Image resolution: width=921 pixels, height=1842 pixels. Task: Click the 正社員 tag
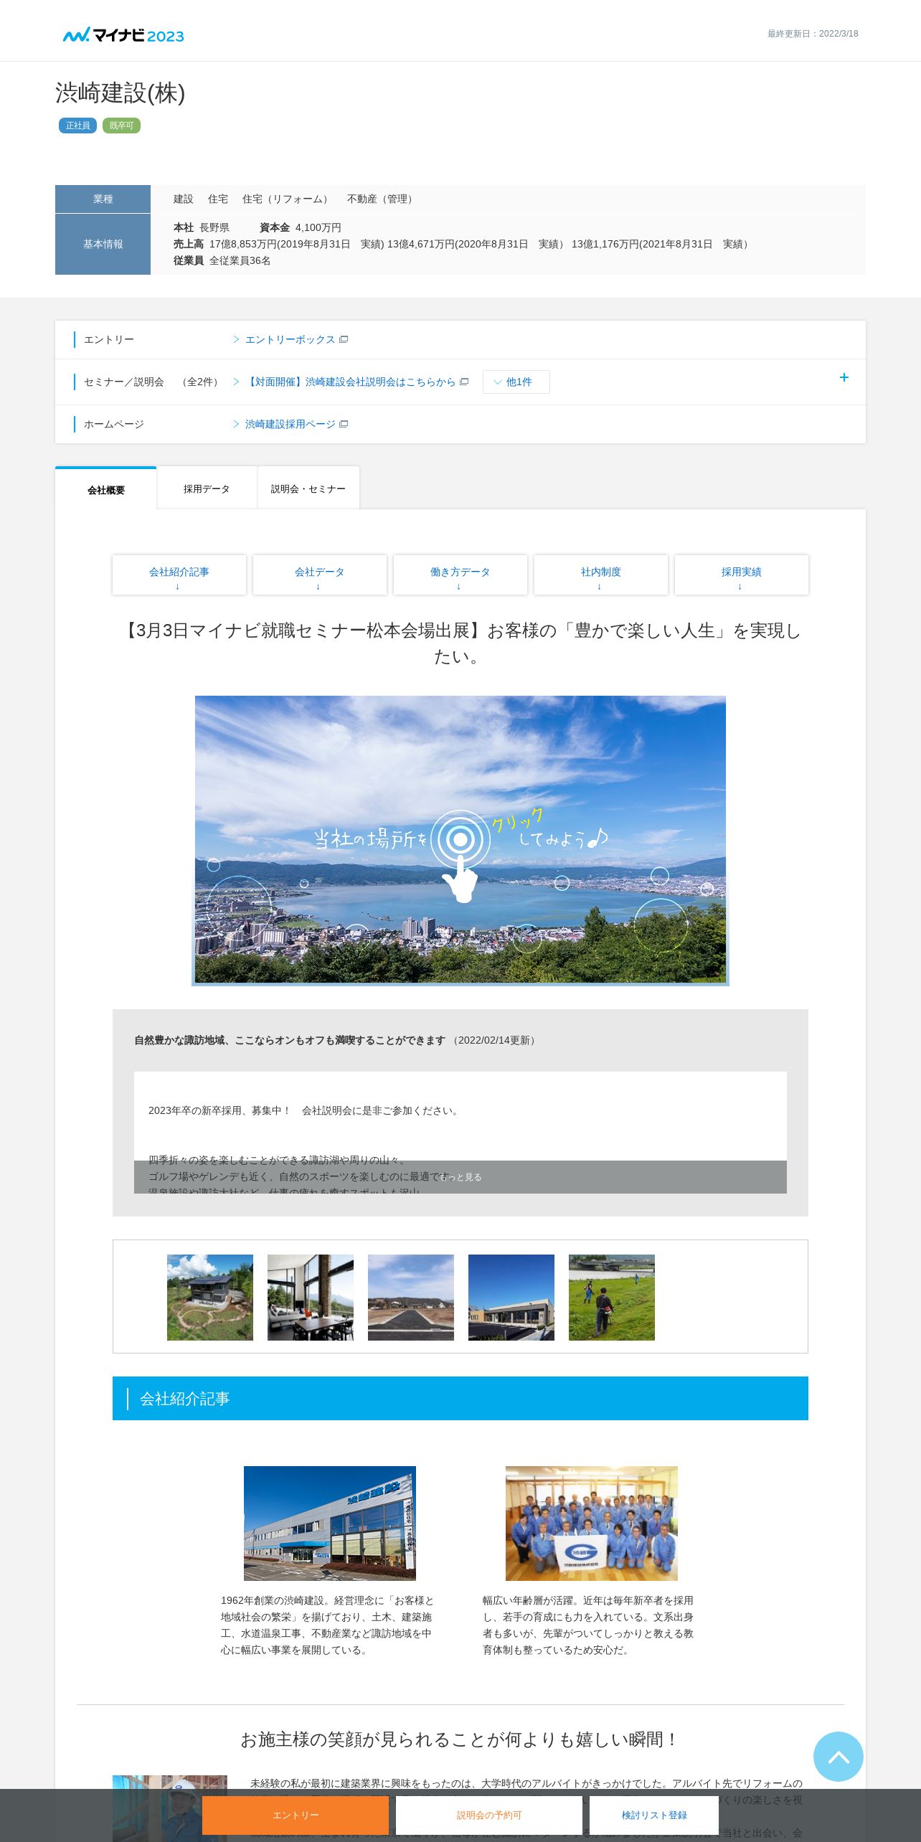[x=77, y=126]
